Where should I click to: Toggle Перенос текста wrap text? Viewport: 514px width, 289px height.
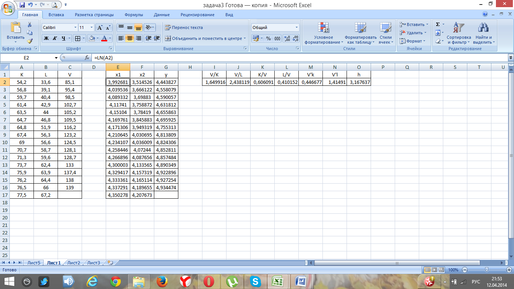point(184,27)
